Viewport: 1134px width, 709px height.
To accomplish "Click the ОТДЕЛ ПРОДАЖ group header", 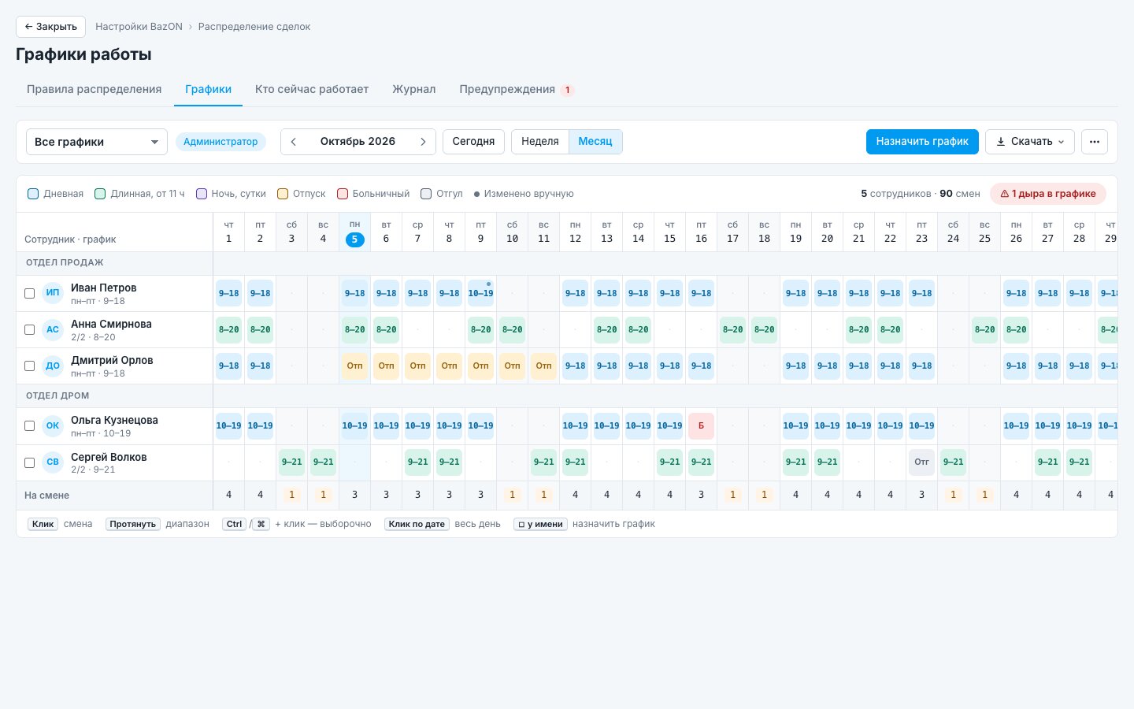I will 65,263.
